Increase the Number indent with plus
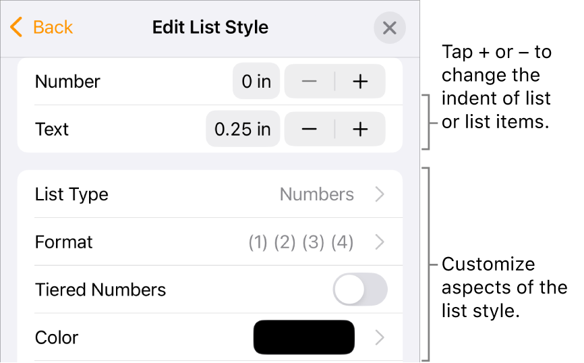The height and width of the screenshot is (363, 584). 361,82
